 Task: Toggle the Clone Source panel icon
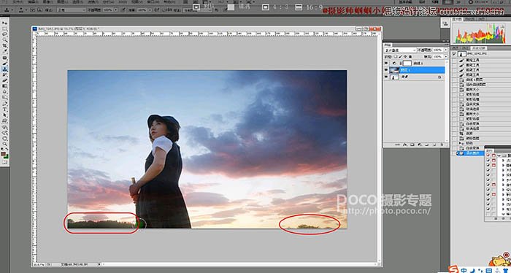pos(39,9)
